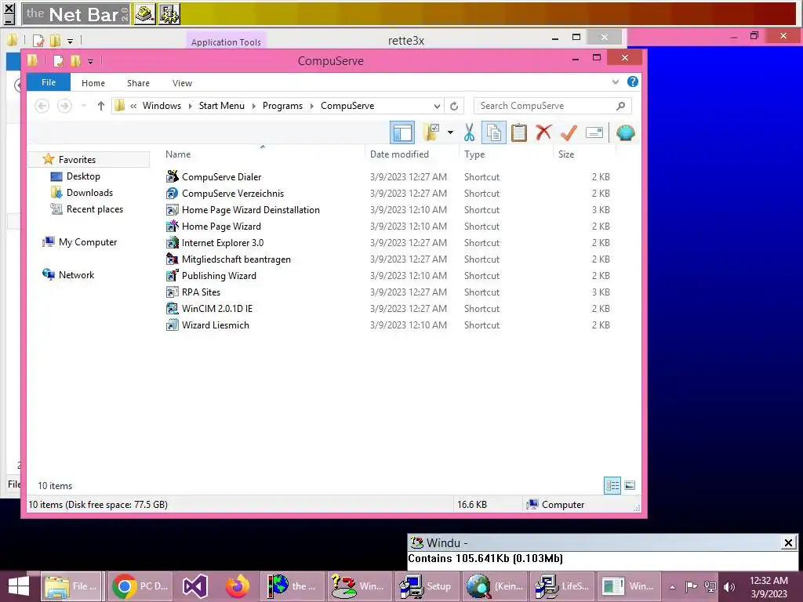Click the Forward navigation arrow
803x602 pixels.
(64, 106)
